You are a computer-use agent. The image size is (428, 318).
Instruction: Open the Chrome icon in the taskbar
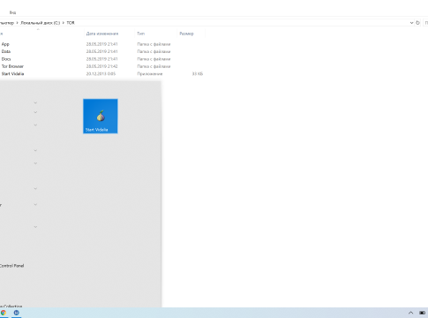[4, 313]
